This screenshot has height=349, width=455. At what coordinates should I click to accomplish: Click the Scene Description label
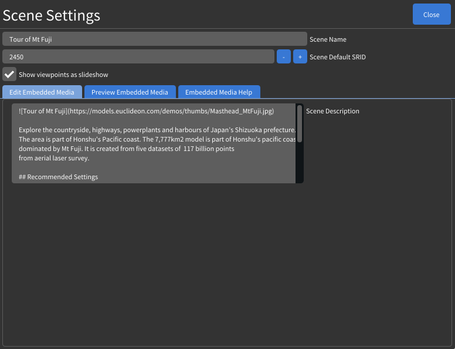(332, 111)
